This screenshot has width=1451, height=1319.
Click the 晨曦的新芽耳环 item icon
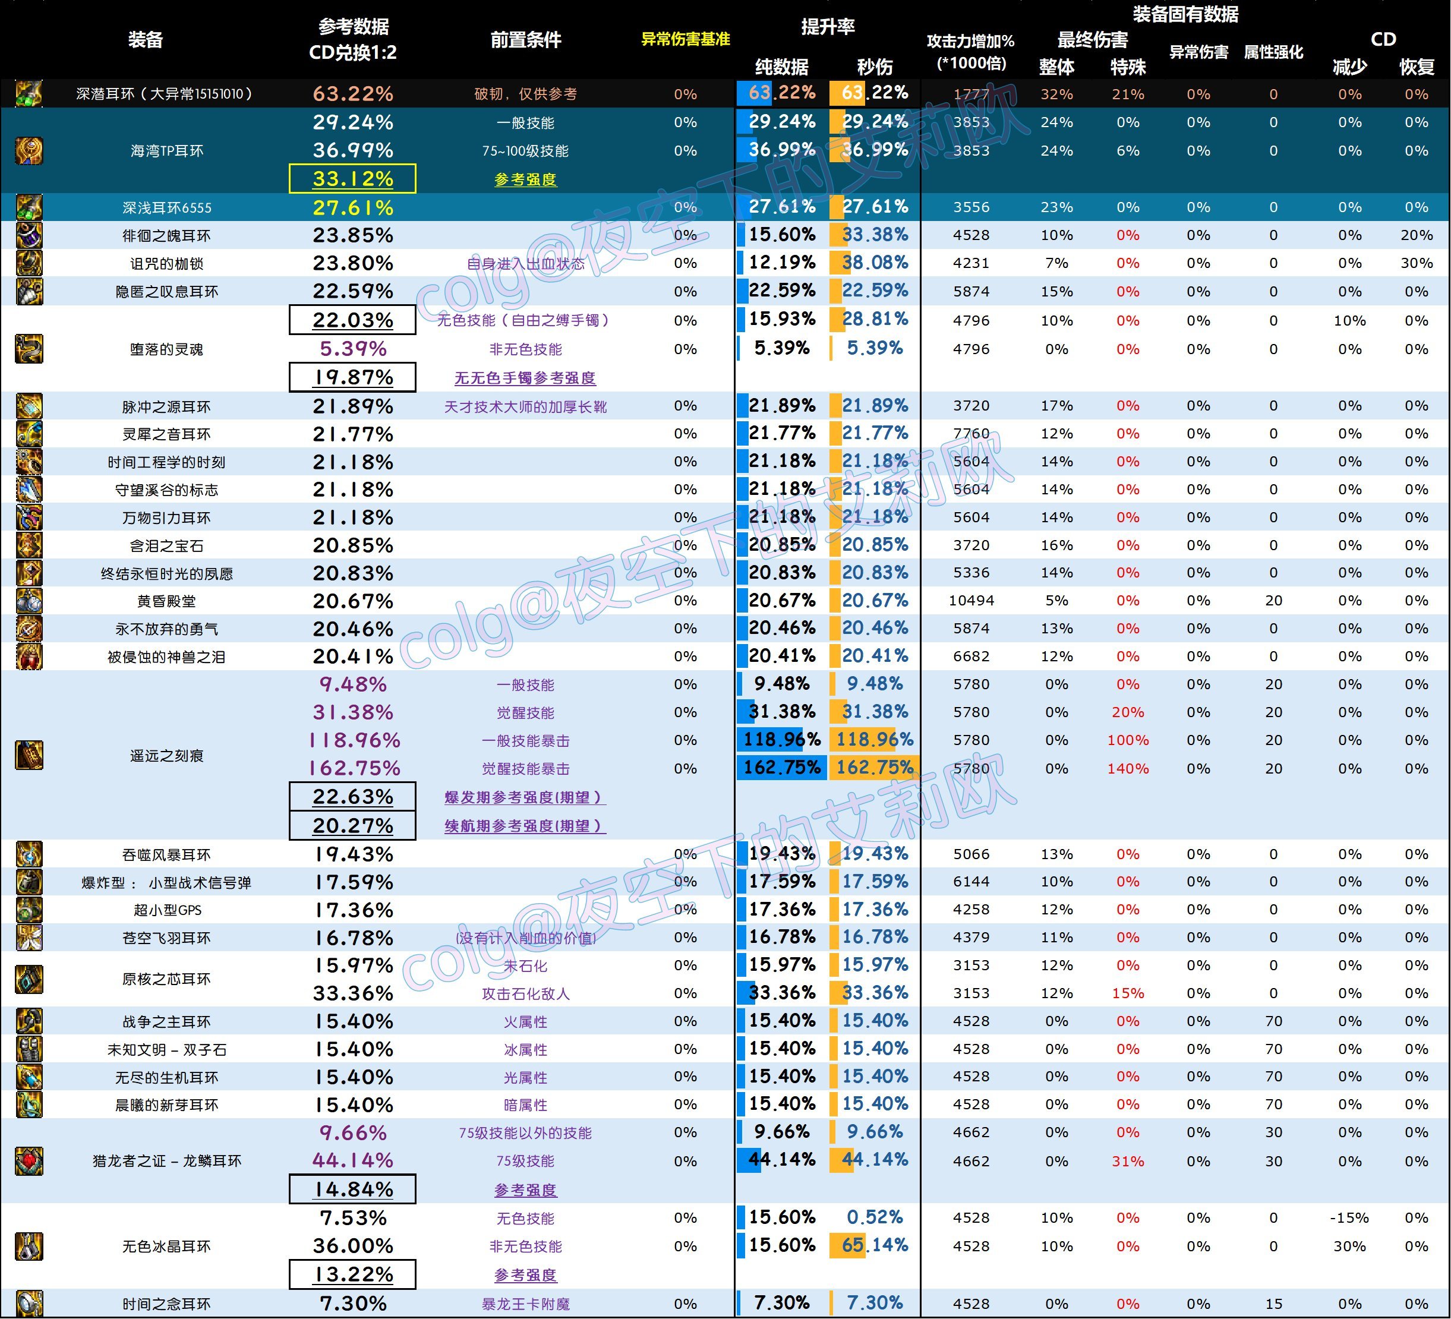pyautogui.click(x=29, y=1105)
